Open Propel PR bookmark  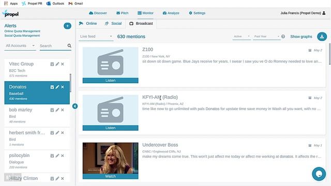tap(32, 4)
